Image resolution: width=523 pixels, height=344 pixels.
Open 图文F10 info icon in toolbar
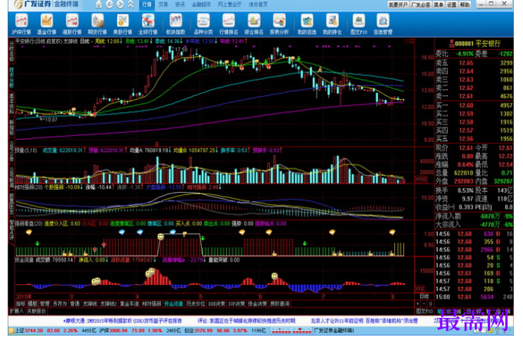pos(359,24)
